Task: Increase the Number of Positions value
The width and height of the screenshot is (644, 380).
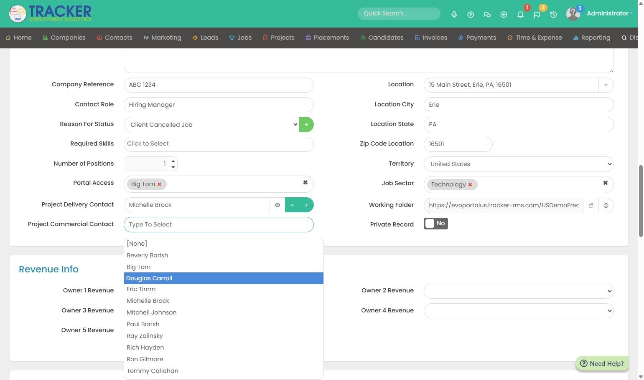Action: coord(173,161)
